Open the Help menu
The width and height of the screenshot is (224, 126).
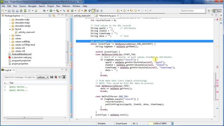tap(85, 6)
